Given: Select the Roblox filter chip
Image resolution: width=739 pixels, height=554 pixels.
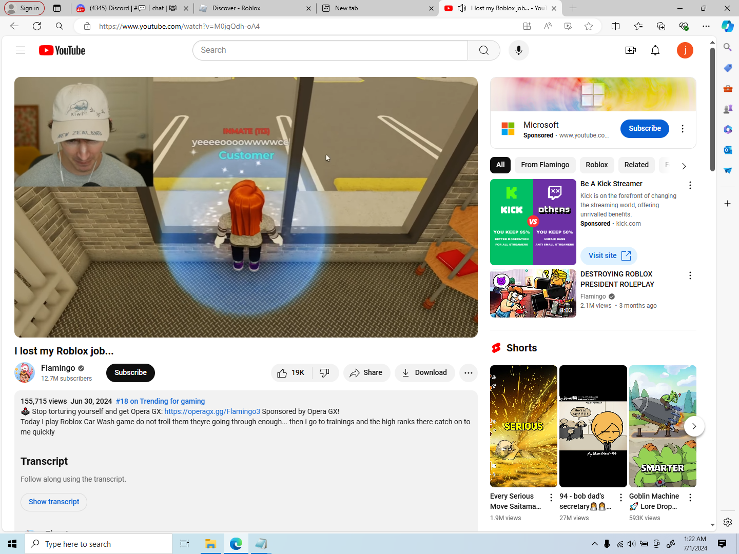Looking at the screenshot, I should tap(597, 165).
